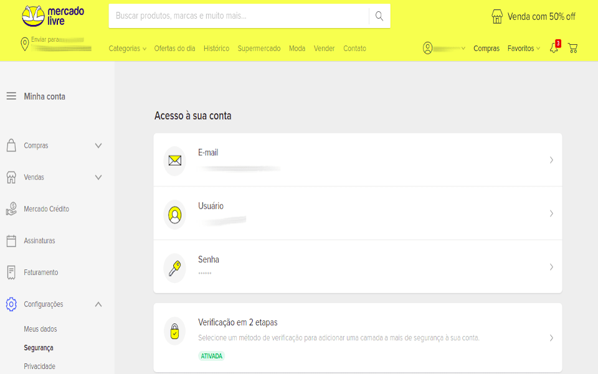Open the store icon beside Venda com 50% off
Image resolution: width=598 pixels, height=374 pixels.
(x=497, y=16)
